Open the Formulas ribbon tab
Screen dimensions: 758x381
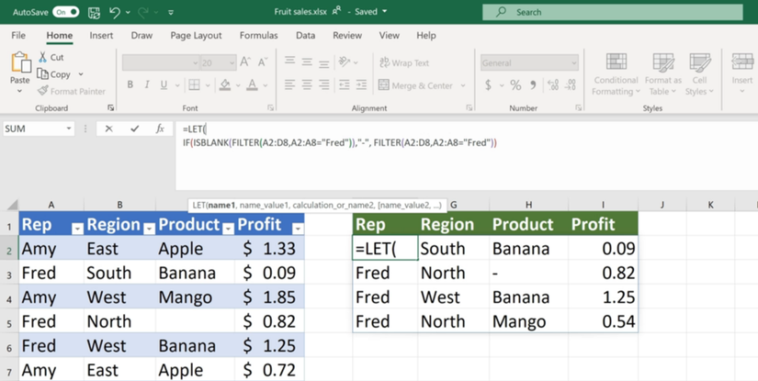[258, 36]
